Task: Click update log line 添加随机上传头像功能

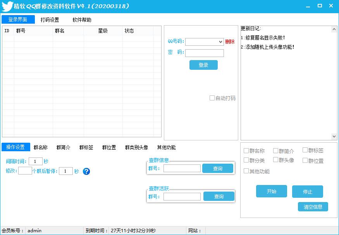Action: click(x=268, y=47)
